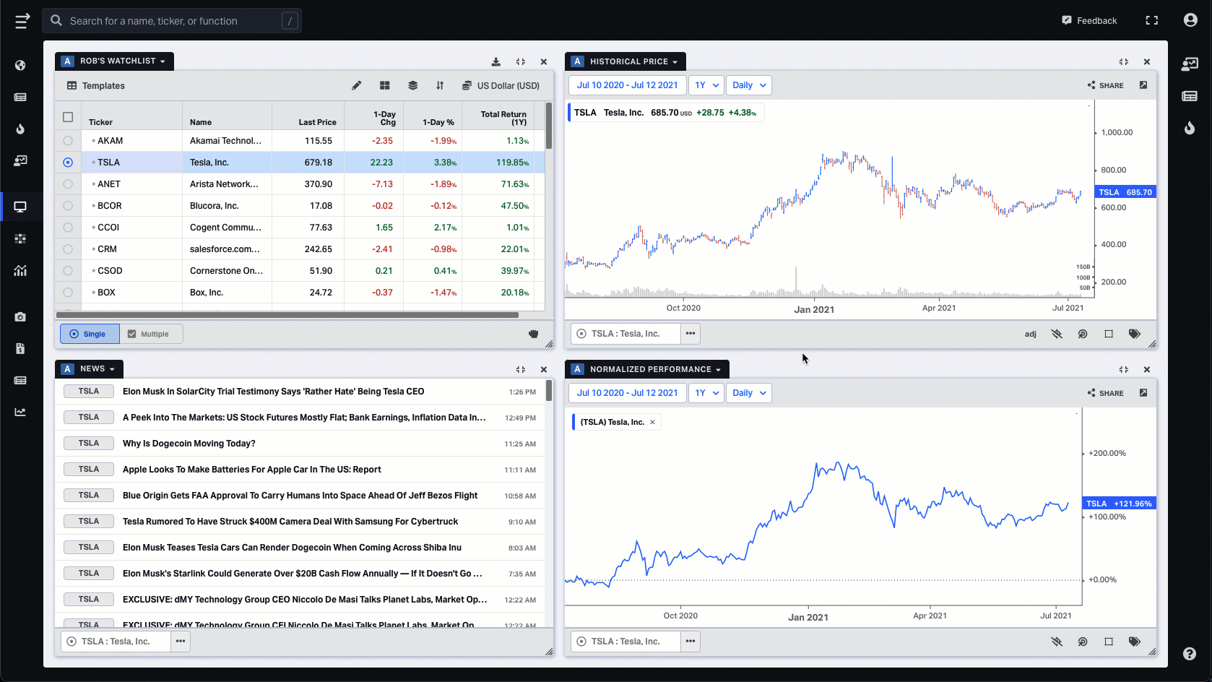
Task: Open the help question mark icon
Action: coord(1190,654)
